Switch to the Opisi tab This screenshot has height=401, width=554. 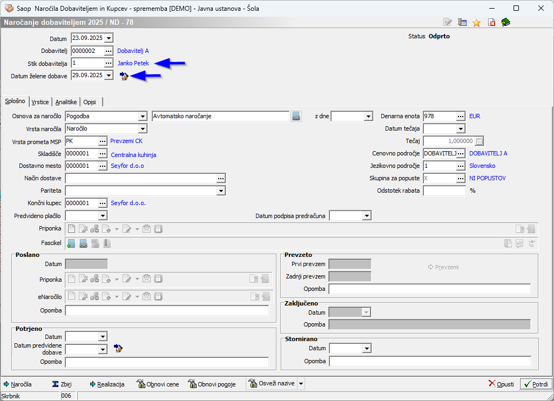coord(90,102)
